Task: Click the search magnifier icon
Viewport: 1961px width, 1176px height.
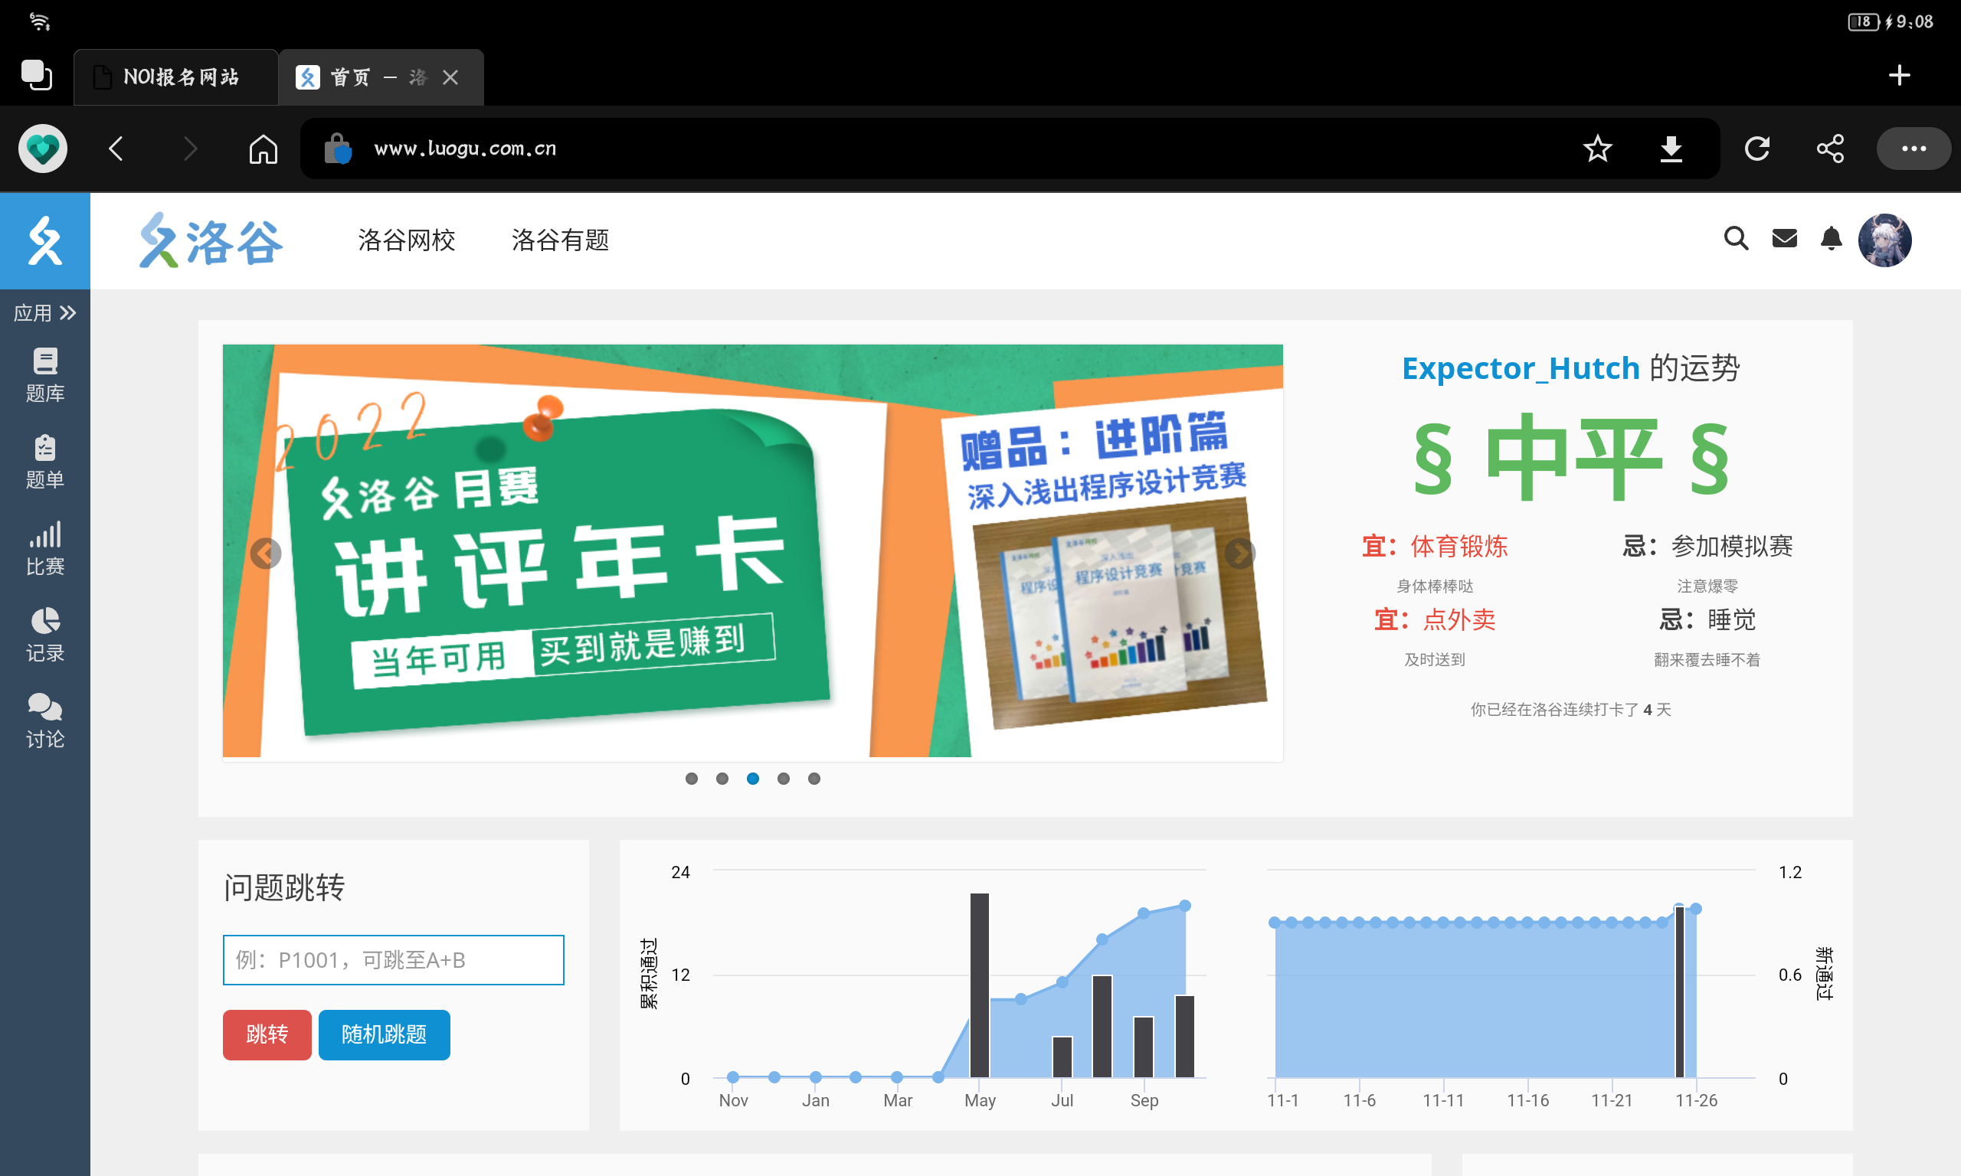Action: [1735, 238]
